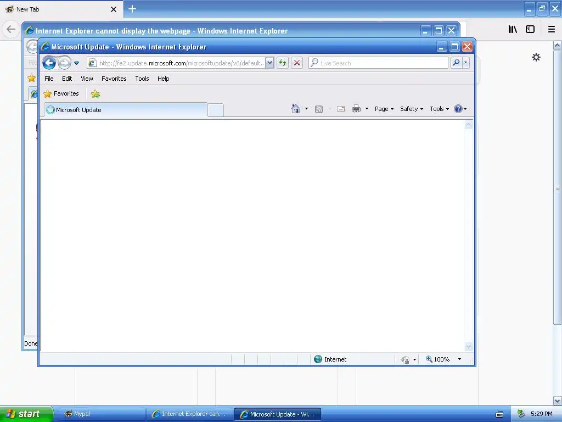Click scroll down arrow in Microsoft Update page
Viewport: 562px width, 422px height.
click(x=469, y=347)
